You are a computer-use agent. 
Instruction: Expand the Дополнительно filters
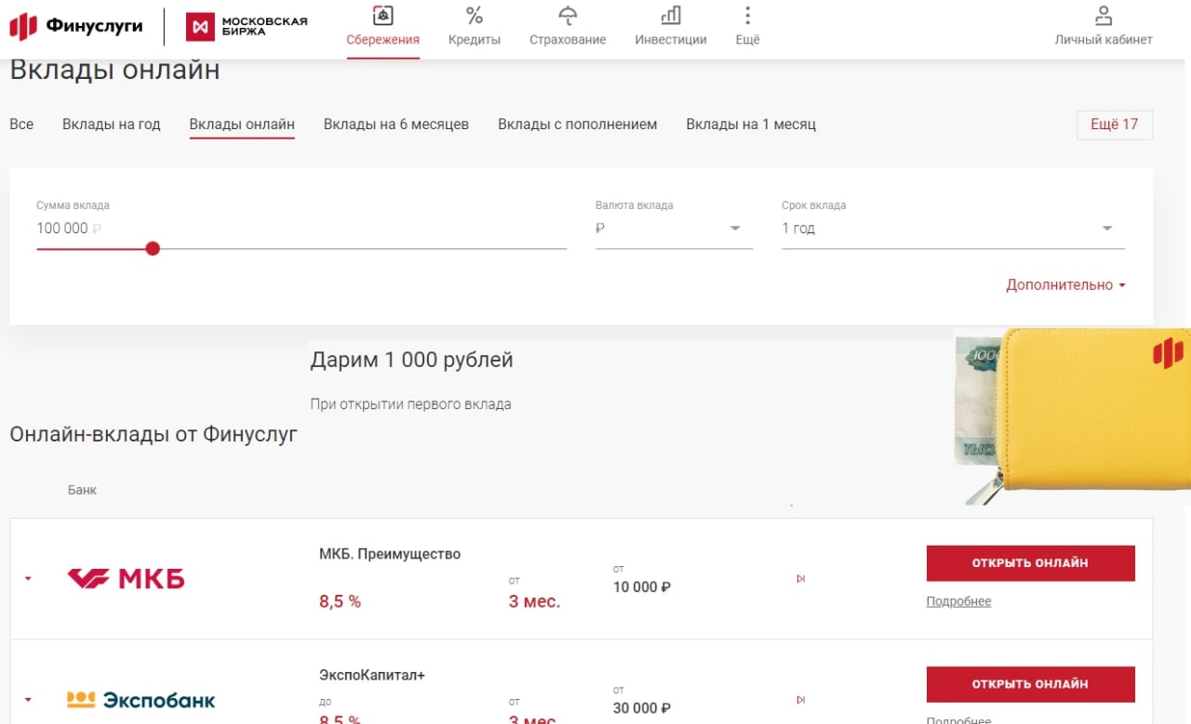pos(1065,285)
